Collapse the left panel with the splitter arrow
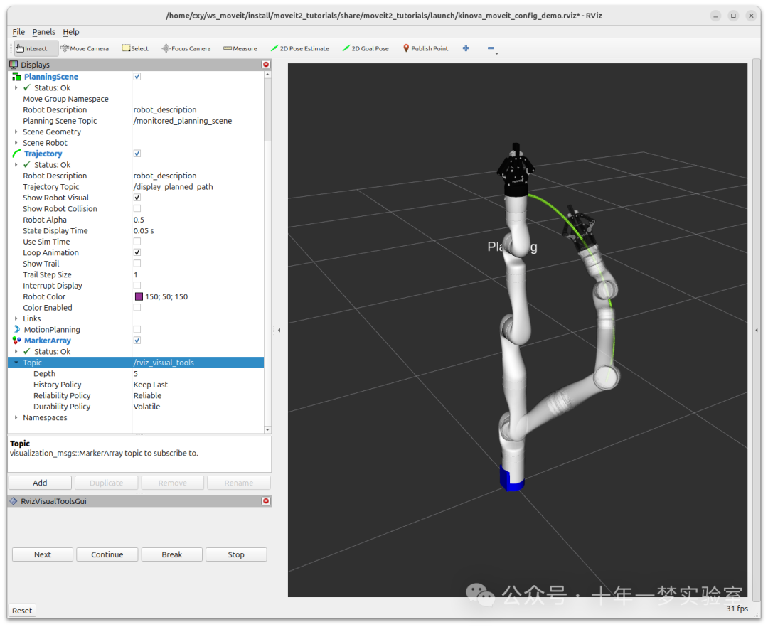 pos(279,331)
